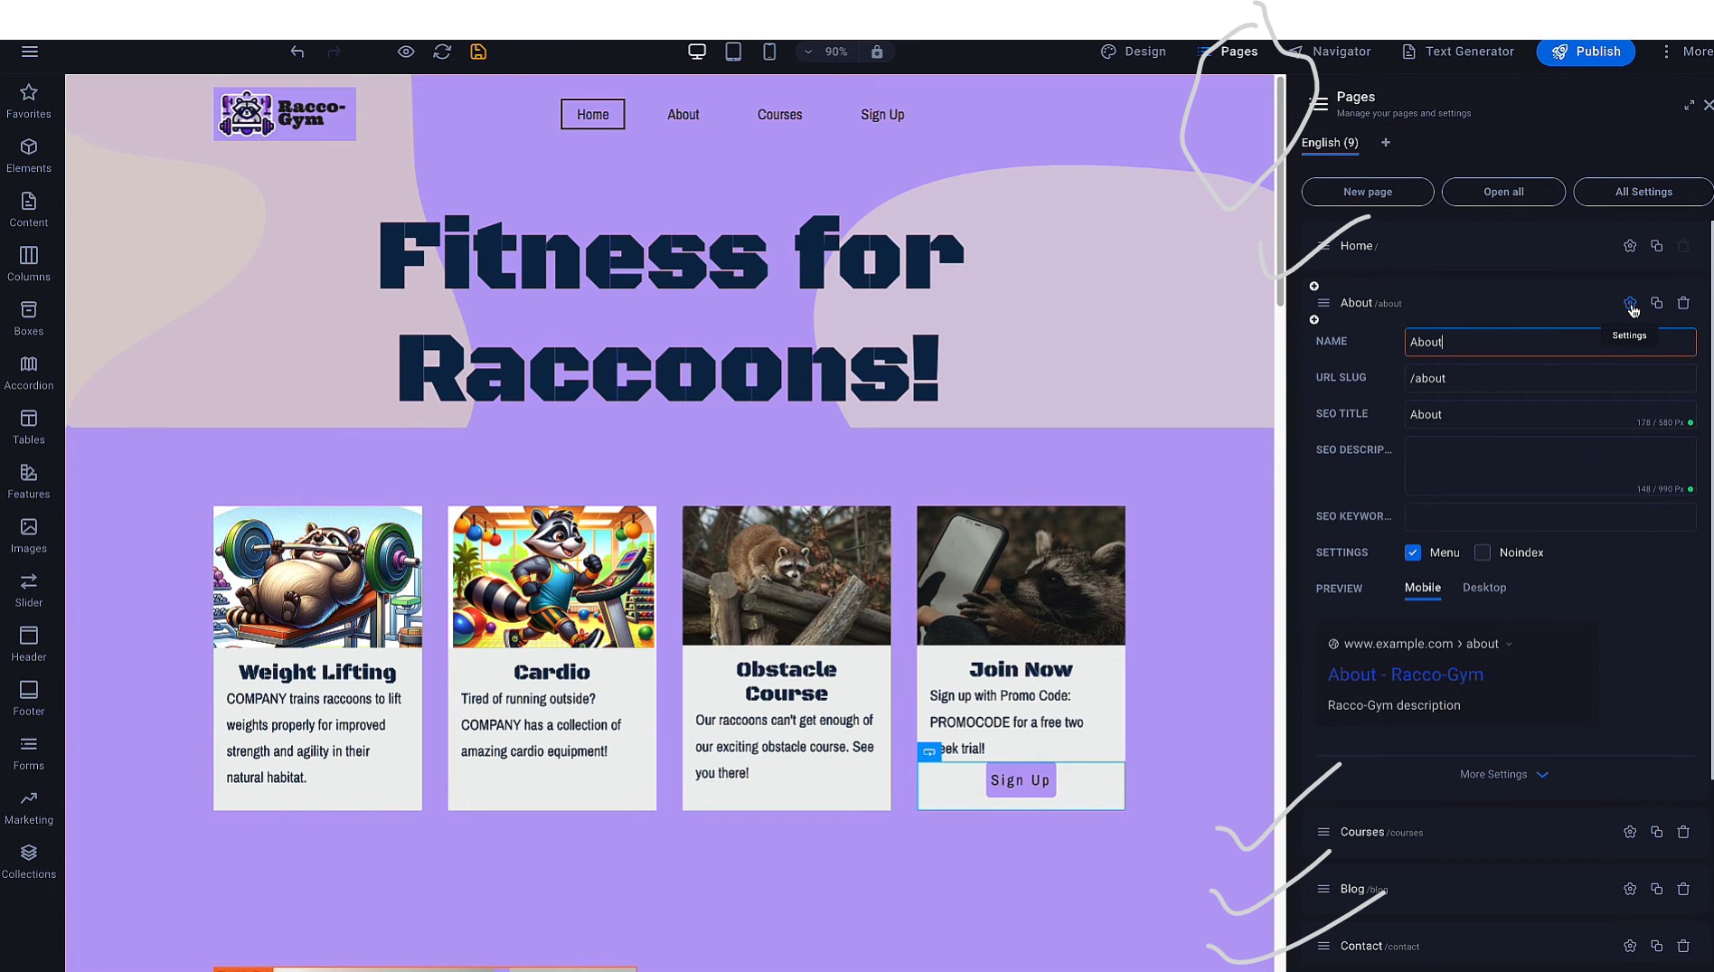Open settings for the Courses page
The height and width of the screenshot is (972, 1714).
pos(1630,832)
